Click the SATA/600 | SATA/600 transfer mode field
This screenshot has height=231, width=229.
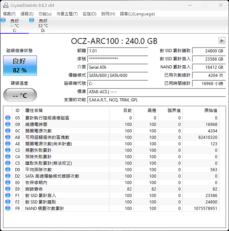(x=118, y=75)
